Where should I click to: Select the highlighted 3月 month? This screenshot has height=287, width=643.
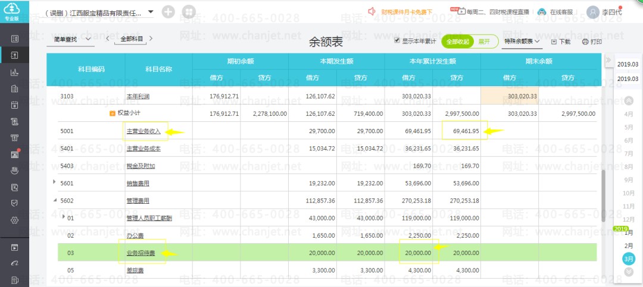pos(628,258)
